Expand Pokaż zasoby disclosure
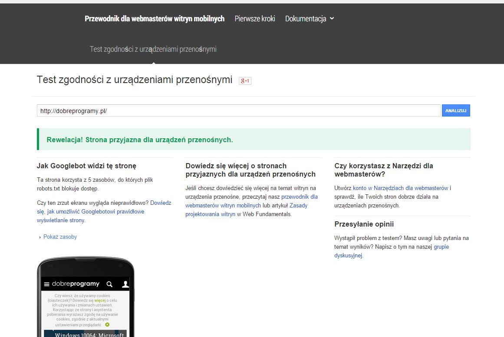Image resolution: width=504 pixels, height=337 pixels. click(58, 237)
